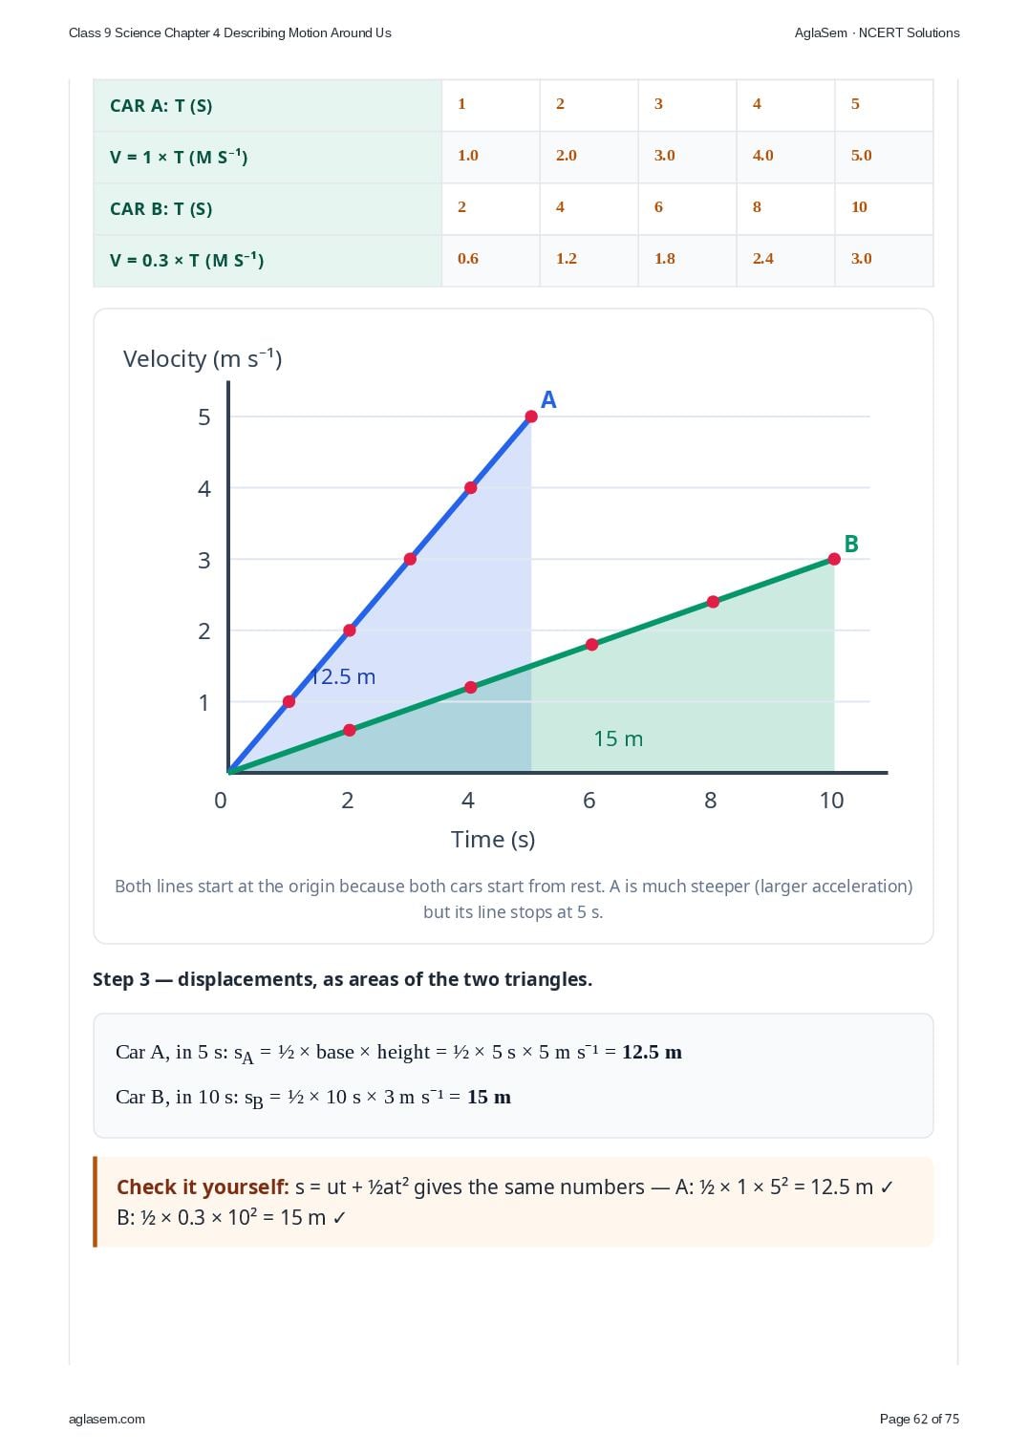Click the Page 62 of 75 indicator
The width and height of the screenshot is (1028, 1454).
point(919,1419)
